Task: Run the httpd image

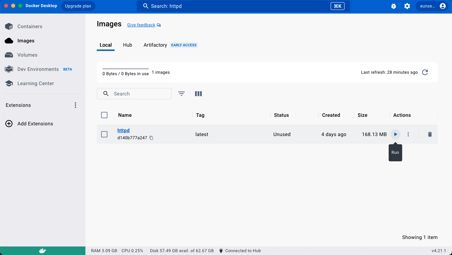Action: pyautogui.click(x=395, y=134)
